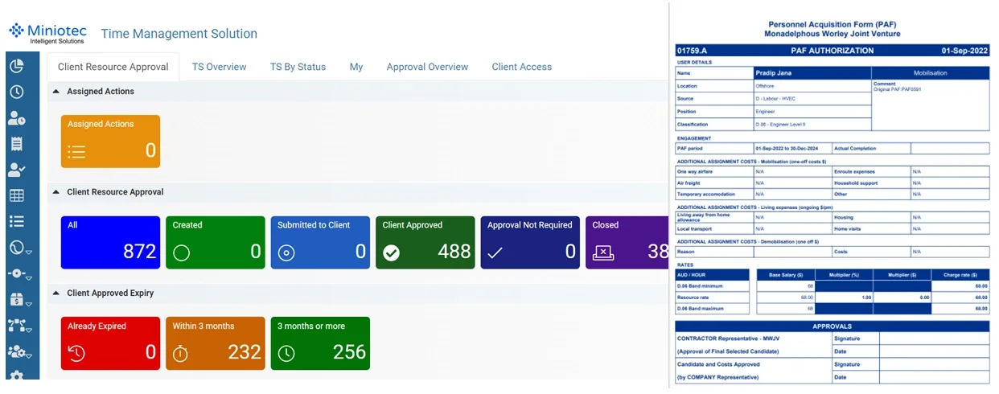Click the Miniotec logo
This screenshot has height=394, width=999.
[46, 33]
